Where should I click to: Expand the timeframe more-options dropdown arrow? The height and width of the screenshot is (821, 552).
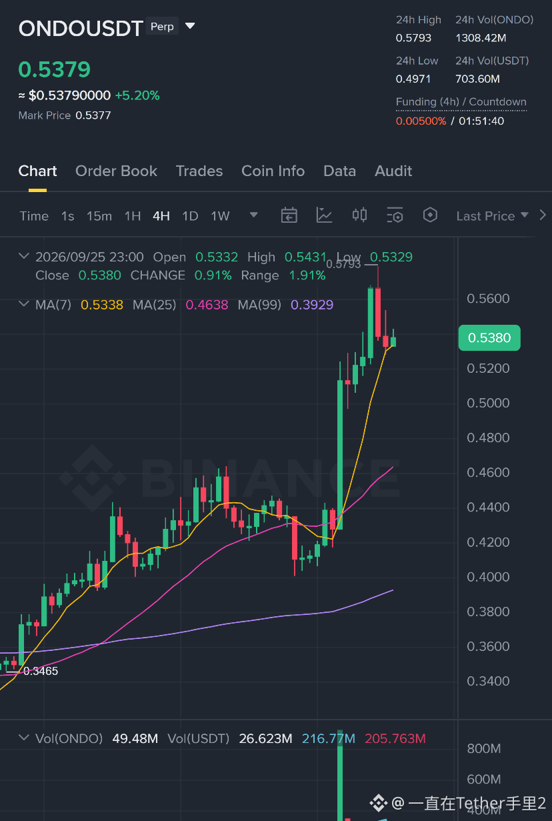click(x=253, y=215)
